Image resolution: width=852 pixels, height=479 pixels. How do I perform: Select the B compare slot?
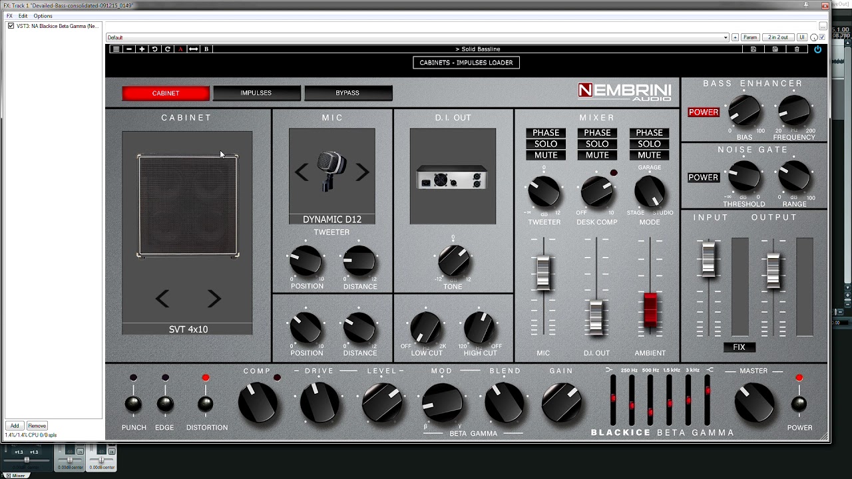point(206,49)
